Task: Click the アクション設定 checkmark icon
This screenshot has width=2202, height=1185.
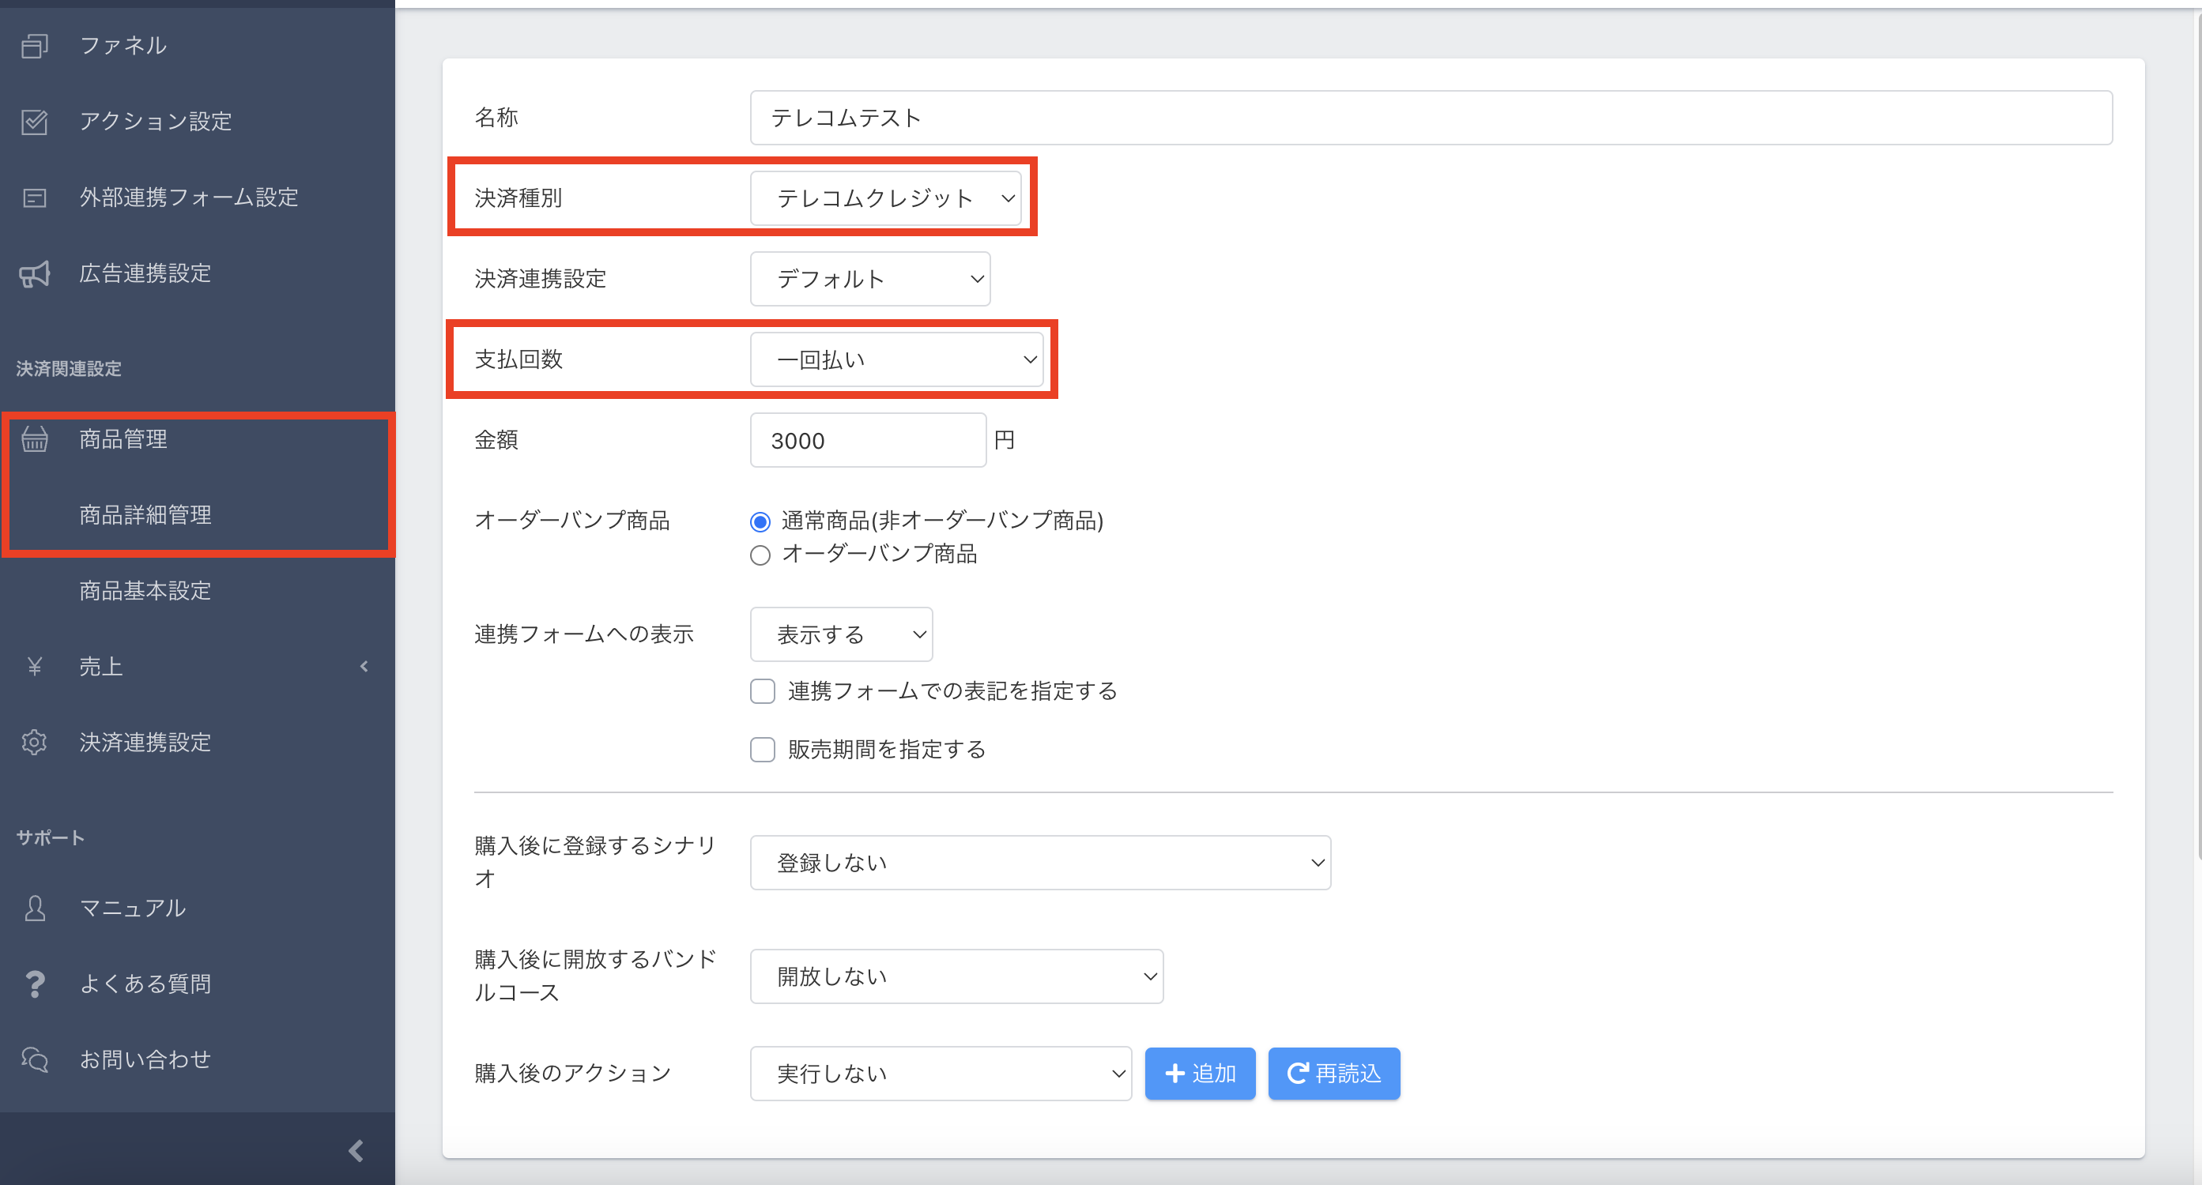Action: point(34,122)
